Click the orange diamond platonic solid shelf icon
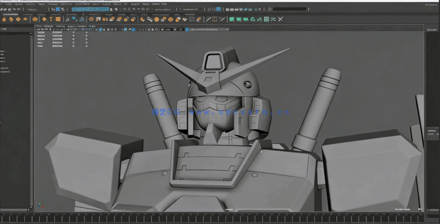Viewport: 440px width, 224px height. click(x=44, y=19)
